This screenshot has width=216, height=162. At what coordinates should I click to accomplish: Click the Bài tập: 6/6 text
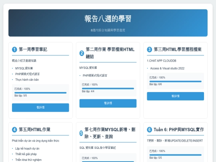[x=156, y=84]
